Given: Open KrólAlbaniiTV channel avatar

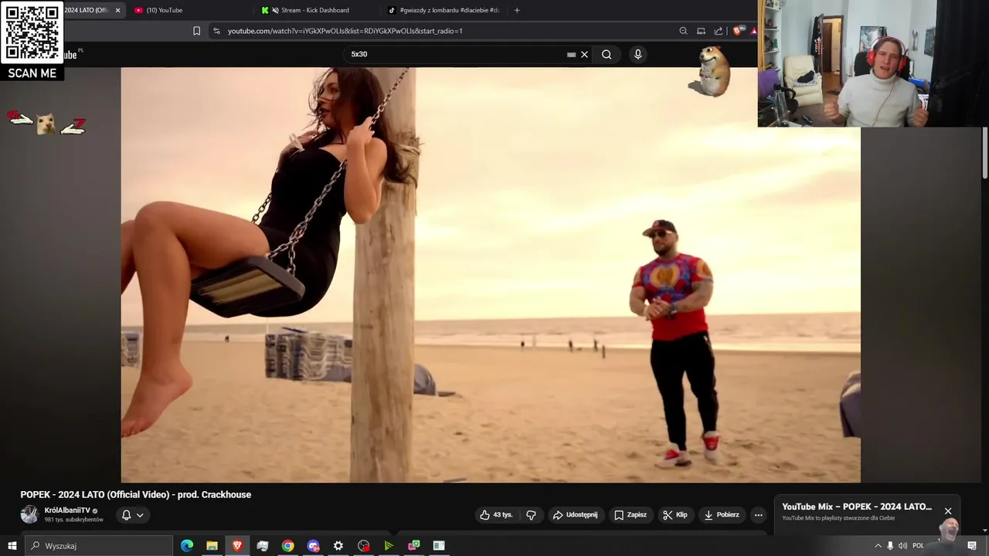Looking at the screenshot, I should click(x=29, y=514).
